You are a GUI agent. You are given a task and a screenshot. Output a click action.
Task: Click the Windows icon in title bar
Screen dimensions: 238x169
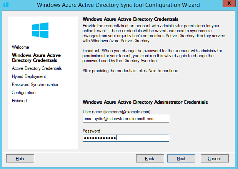6,5
